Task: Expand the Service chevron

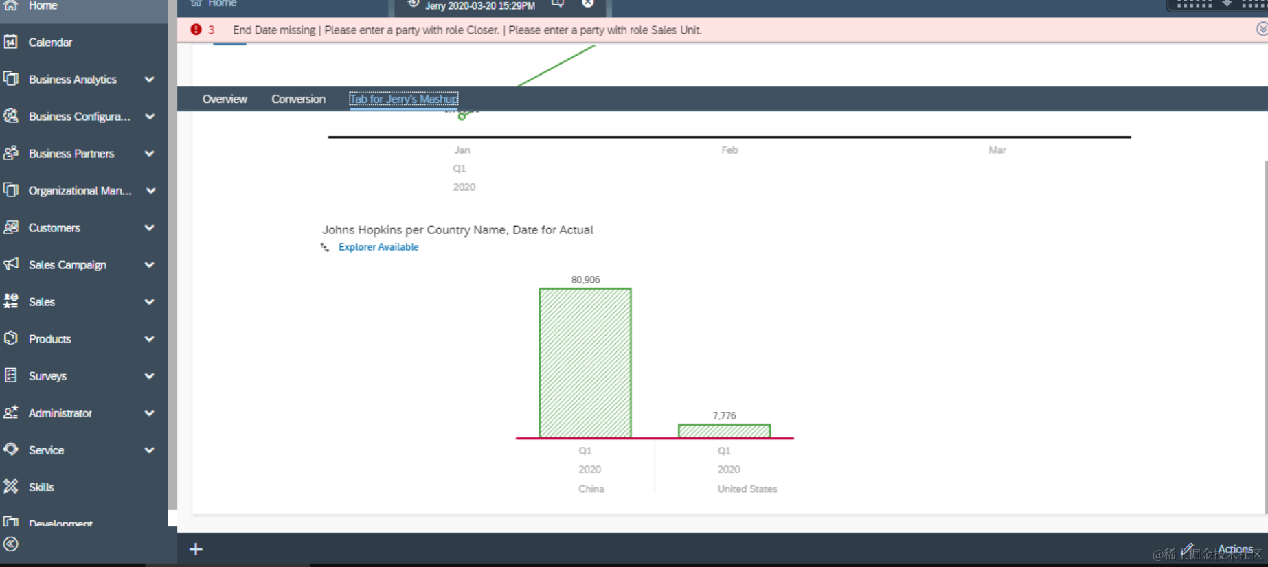Action: tap(149, 450)
